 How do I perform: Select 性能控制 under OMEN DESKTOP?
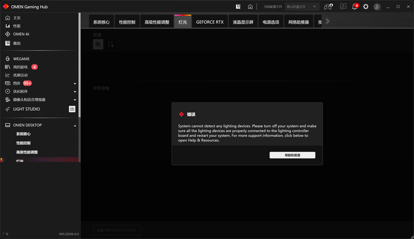[23, 143]
